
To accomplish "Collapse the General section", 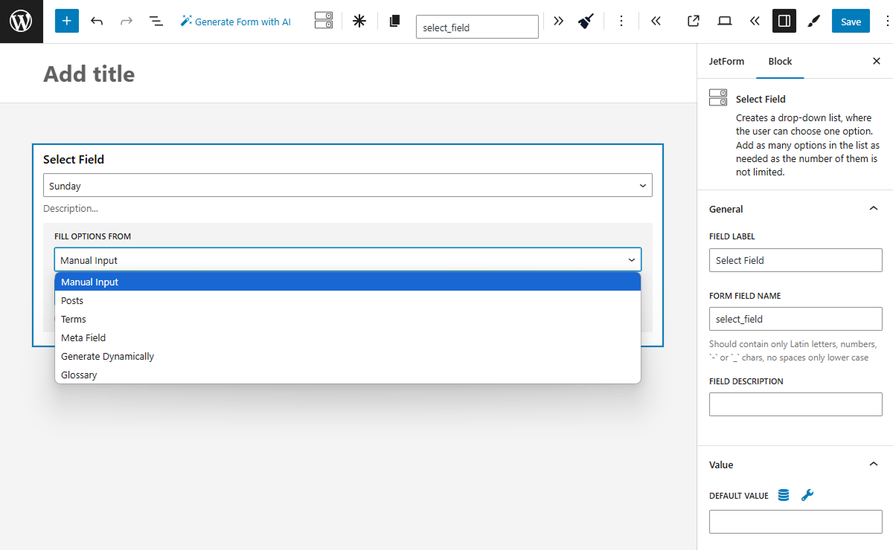I will click(x=873, y=209).
